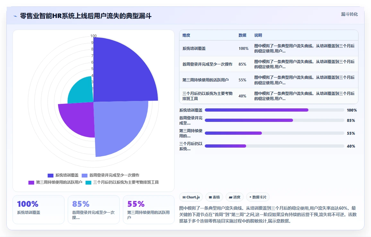371x237 pixels.
Task: Select the 三个月后仍以系统为主要考勤排班工具 table cell
Action: [x=208, y=96]
